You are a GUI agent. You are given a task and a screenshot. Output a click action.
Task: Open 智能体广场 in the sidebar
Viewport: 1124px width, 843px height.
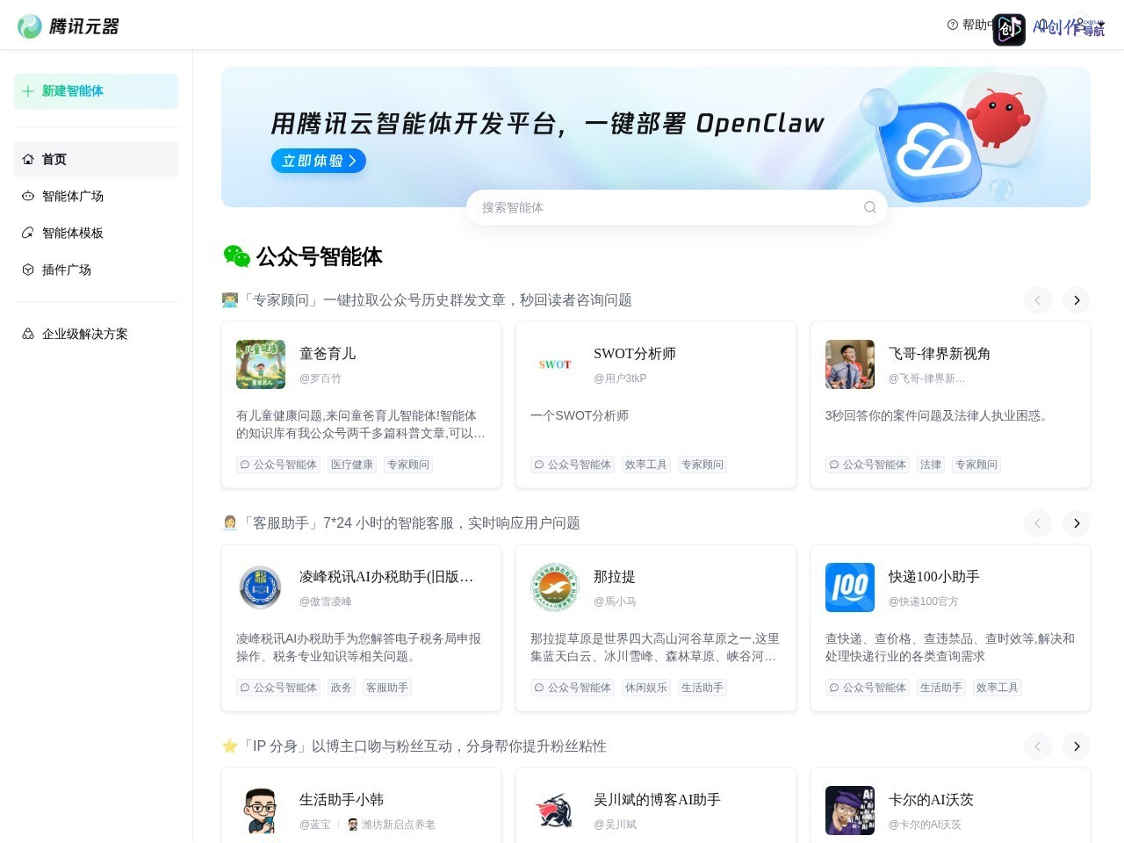point(96,196)
